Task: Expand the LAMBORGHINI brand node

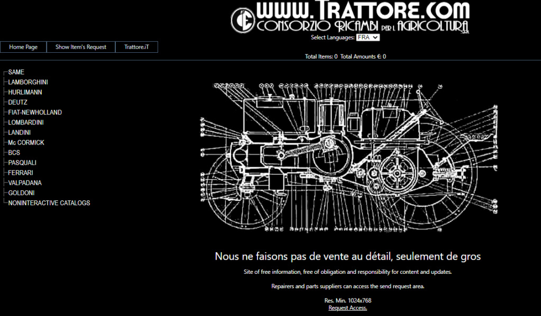Action: pos(28,82)
